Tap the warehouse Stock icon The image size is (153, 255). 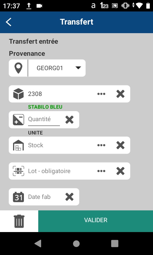(x=18, y=145)
